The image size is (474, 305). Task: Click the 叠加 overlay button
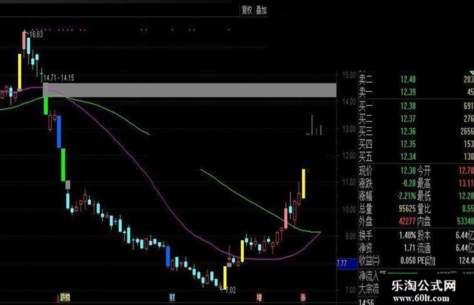point(261,10)
